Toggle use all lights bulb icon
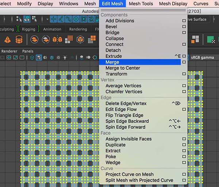 tap(65, 57)
